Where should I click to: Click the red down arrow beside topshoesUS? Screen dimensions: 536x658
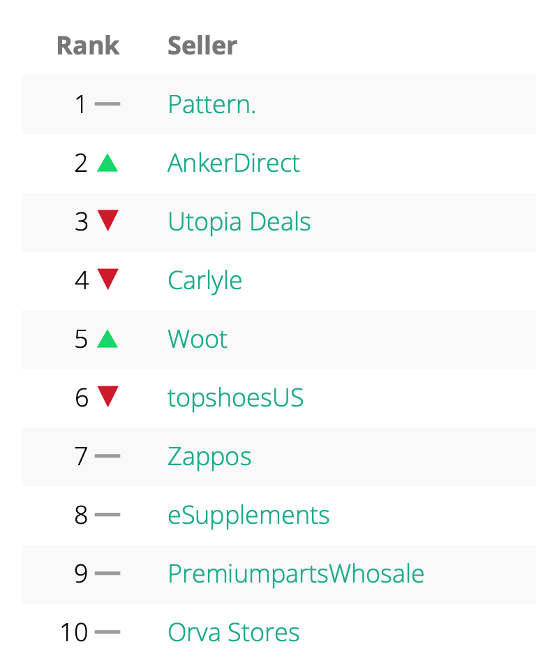coord(107,397)
